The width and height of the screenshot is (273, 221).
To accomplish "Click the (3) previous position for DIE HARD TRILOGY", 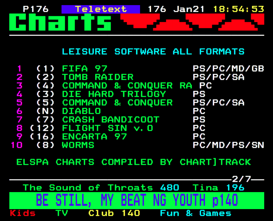I will click(45, 94).
